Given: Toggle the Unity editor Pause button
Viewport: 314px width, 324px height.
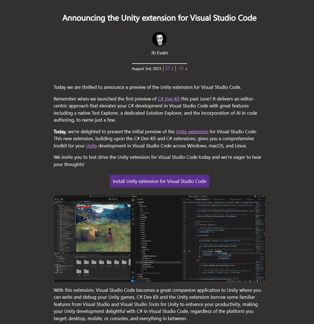Looking at the screenshot, I should point(113,199).
